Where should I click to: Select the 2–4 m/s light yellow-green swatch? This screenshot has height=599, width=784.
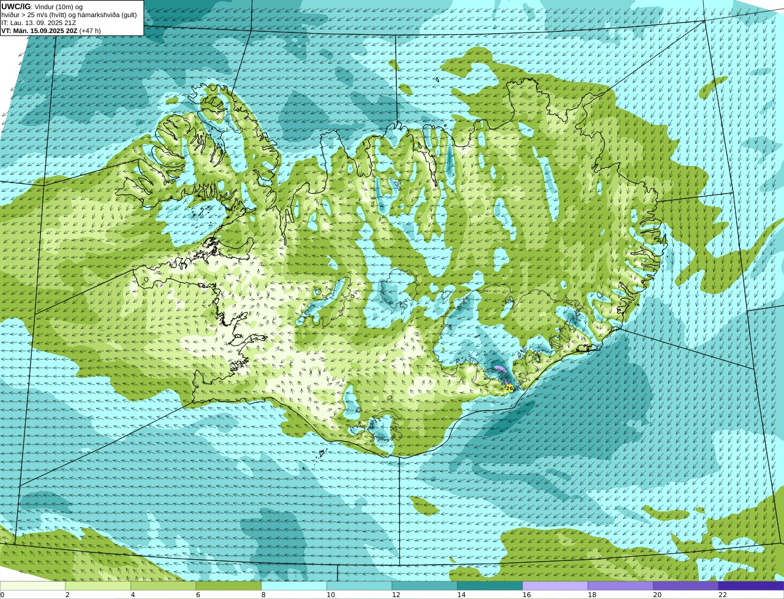(98, 586)
